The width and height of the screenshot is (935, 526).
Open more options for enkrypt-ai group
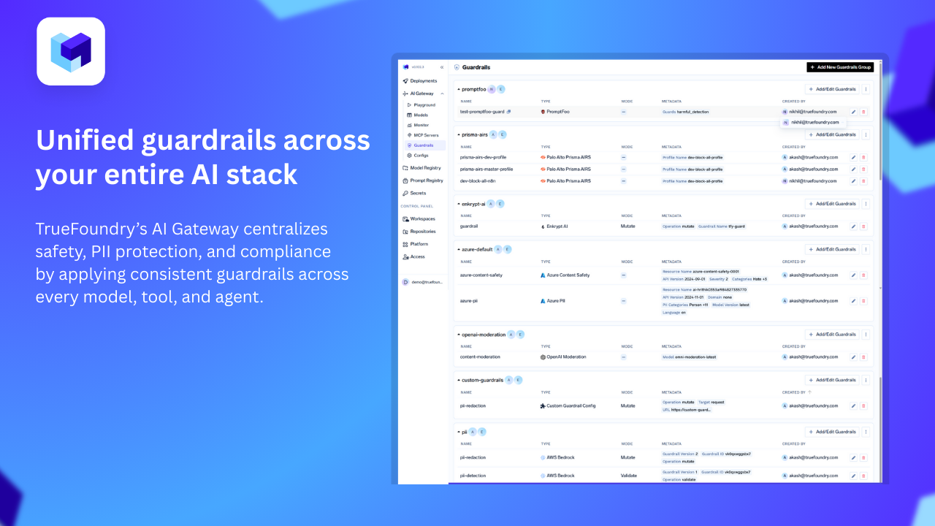[x=866, y=204]
